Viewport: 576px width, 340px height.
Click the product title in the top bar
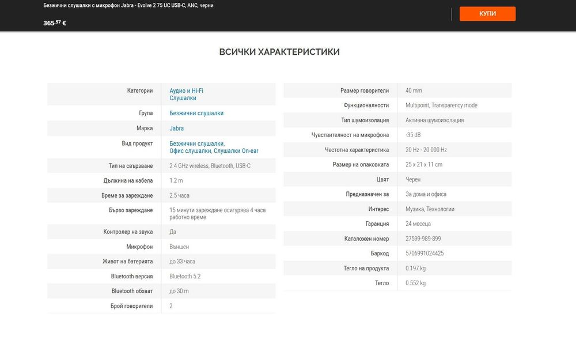point(128,6)
